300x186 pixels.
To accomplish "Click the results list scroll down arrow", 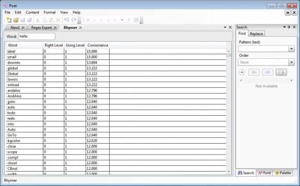I will tap(229, 172).
